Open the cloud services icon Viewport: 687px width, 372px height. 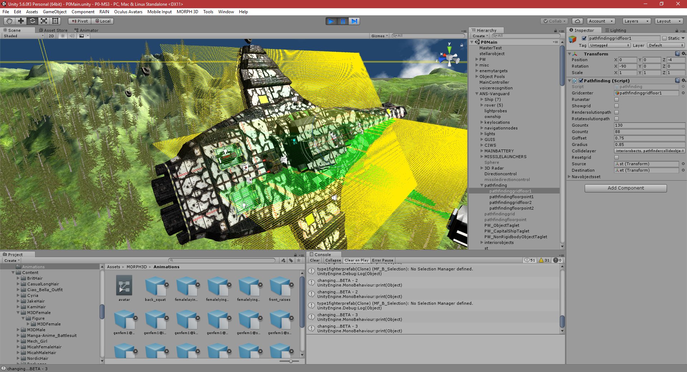pyautogui.click(x=578, y=21)
